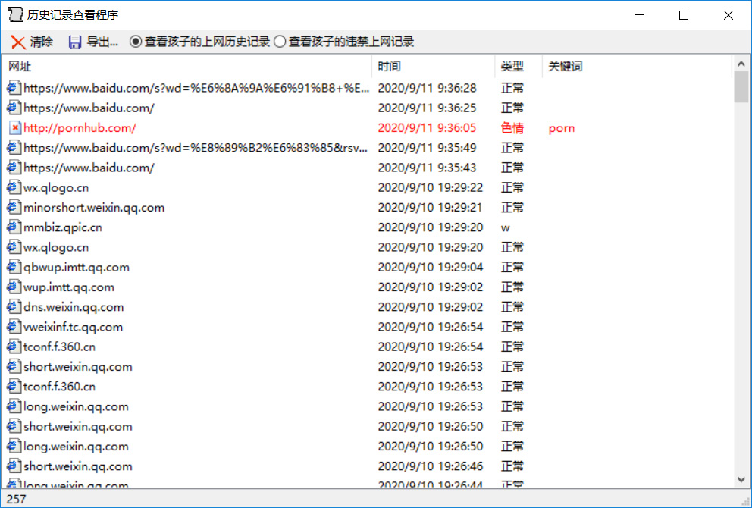752x508 pixels.
Task: Click the 导出... toolbar button
Action: pos(93,42)
